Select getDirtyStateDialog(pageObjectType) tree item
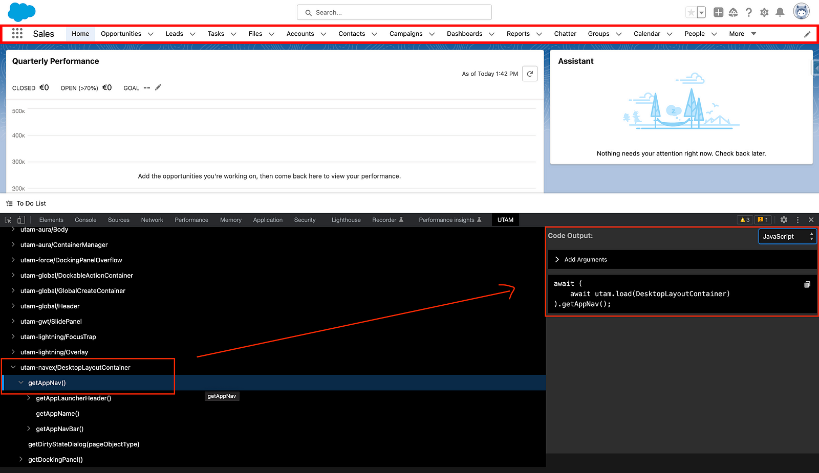Viewport: 819px width, 473px height. pos(83,444)
